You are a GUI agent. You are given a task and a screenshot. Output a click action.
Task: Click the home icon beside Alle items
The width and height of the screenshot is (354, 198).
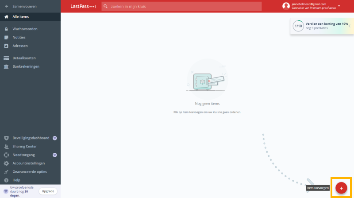point(6,17)
